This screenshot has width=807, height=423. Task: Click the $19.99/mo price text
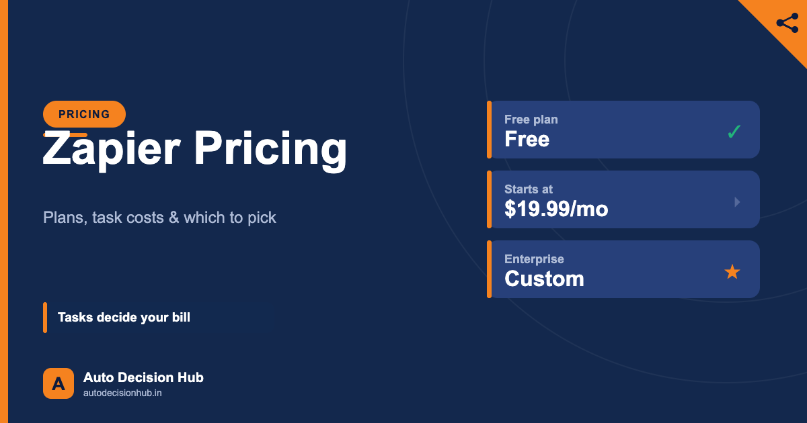pos(556,209)
